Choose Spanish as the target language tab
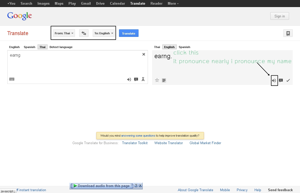Screen dimensions: 300x193 184,47
